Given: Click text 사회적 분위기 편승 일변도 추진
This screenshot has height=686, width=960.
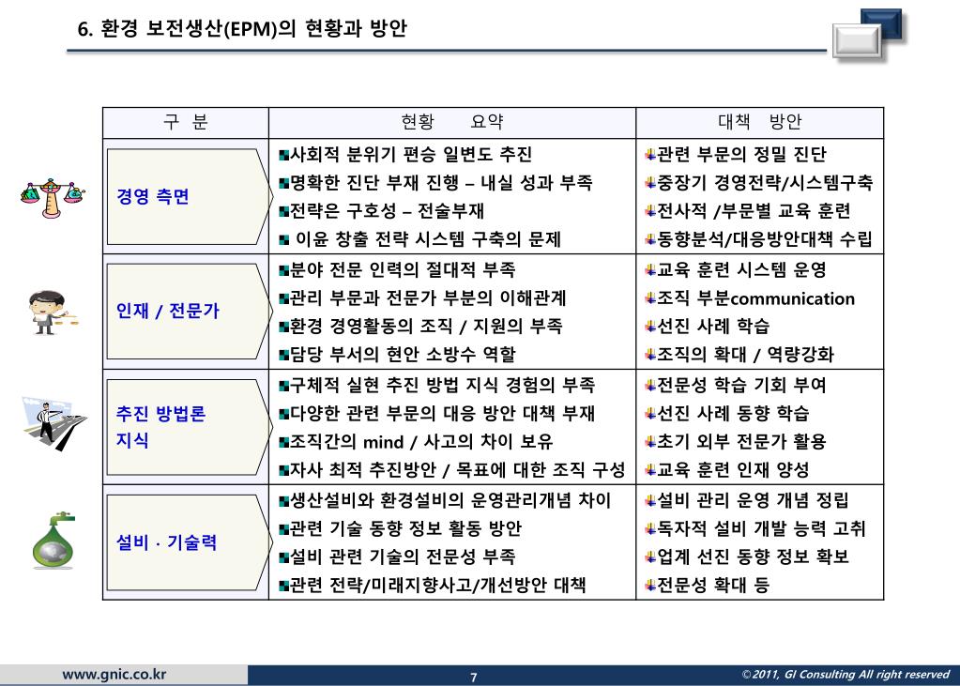Looking at the screenshot, I should click(x=411, y=154).
